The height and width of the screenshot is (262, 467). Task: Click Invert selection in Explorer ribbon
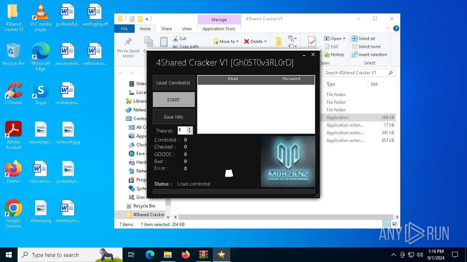(369, 55)
